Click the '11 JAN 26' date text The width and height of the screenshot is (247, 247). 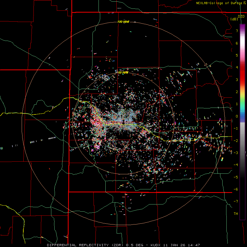[x=174, y=245]
